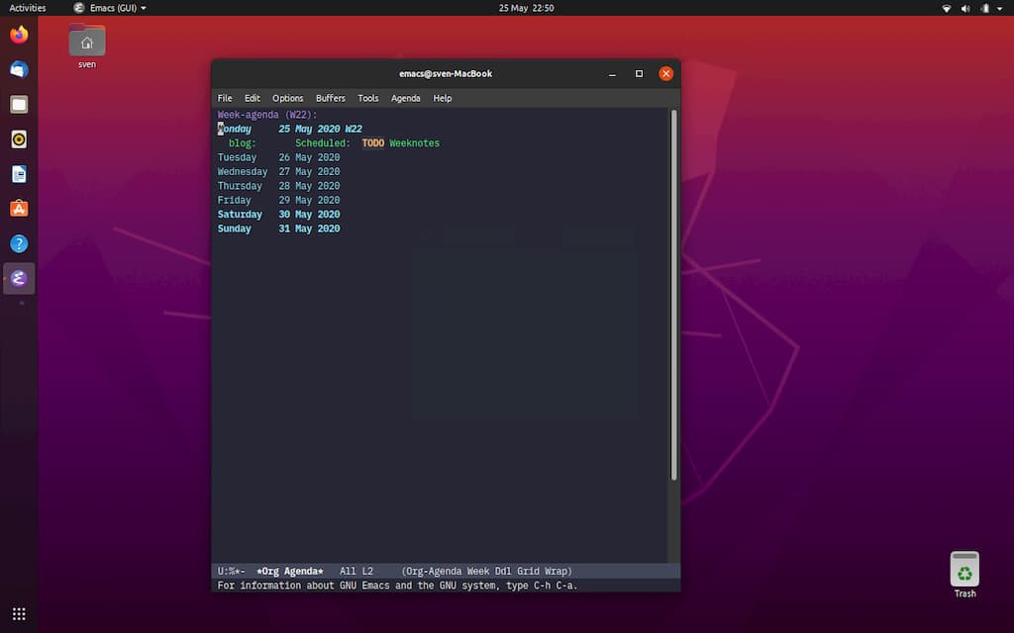
Task: Open Ubuntu Software store icon
Action: pos(19,209)
